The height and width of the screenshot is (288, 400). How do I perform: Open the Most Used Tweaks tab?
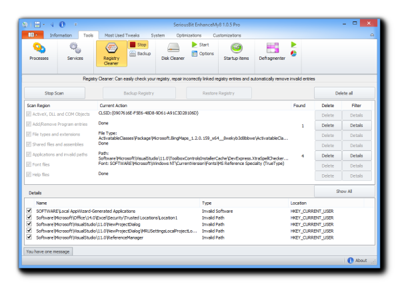pos(122,35)
